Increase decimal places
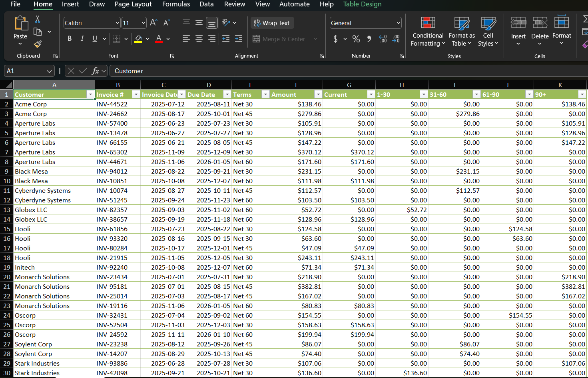The width and height of the screenshot is (588, 378). click(383, 39)
